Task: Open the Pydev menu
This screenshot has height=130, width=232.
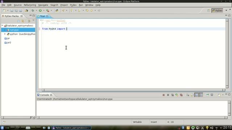Action: (73, 5)
